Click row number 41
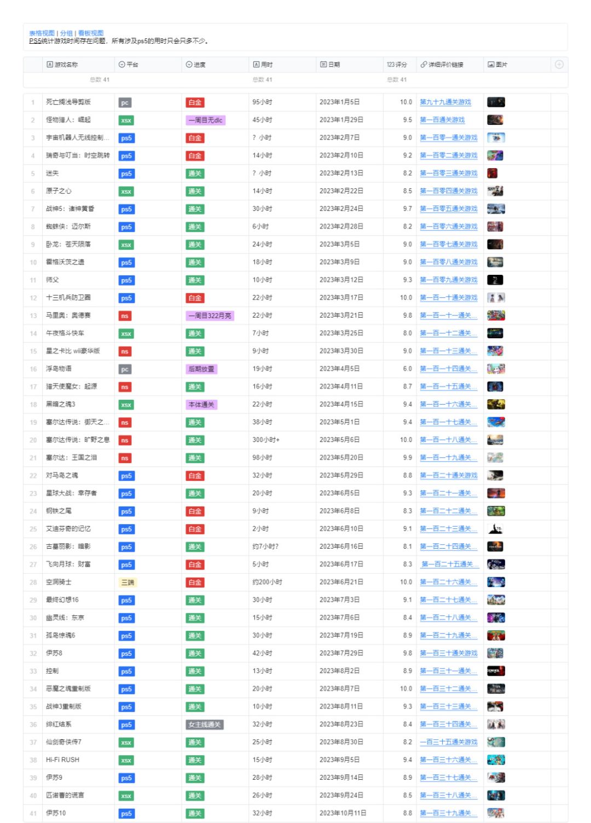This screenshot has height=823, width=591. [x=33, y=814]
